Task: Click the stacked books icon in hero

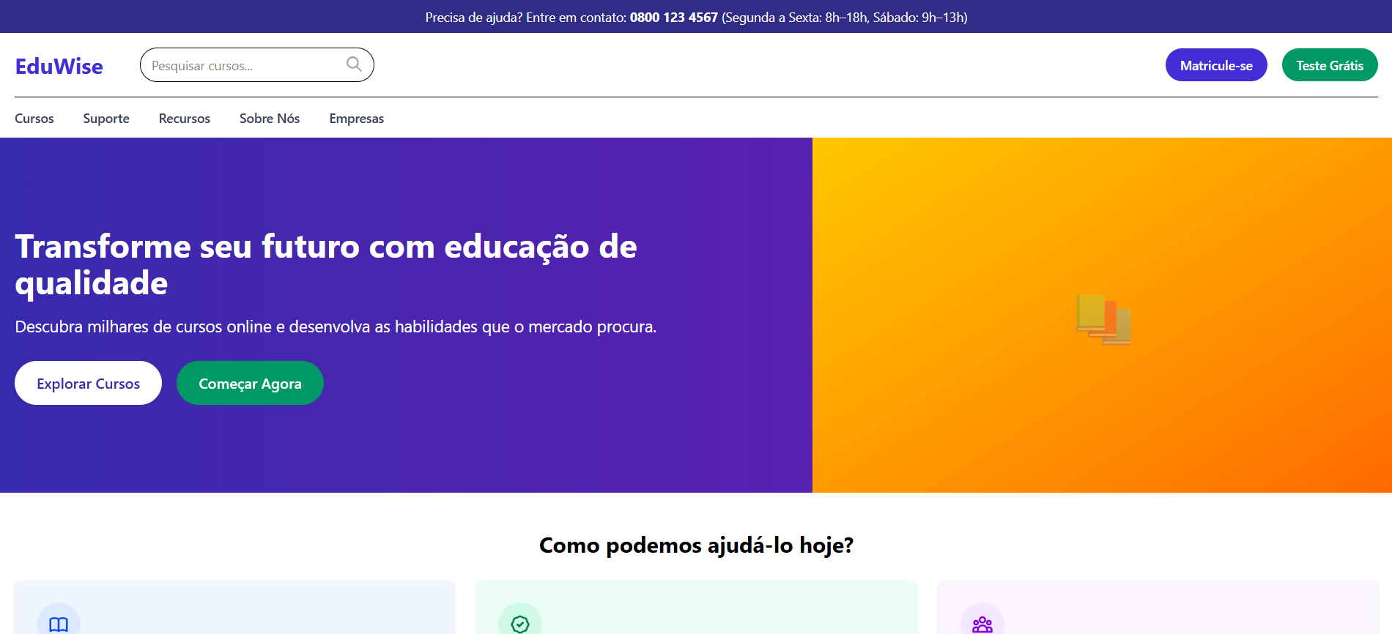Action: (1103, 319)
